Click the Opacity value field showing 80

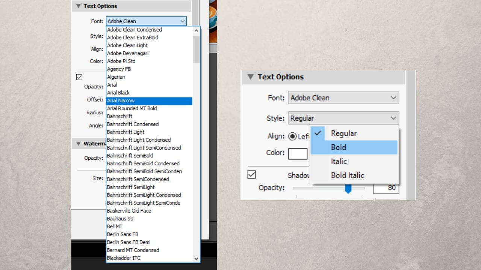point(386,188)
